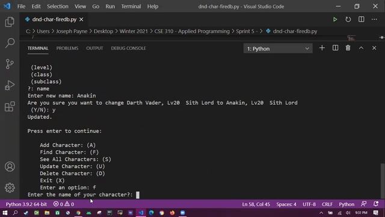
Task: Kill terminal with trash icon
Action: click(348, 48)
